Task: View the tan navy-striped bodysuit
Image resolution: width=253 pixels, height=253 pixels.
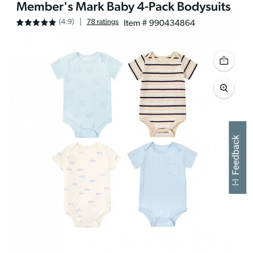Action: click(163, 94)
